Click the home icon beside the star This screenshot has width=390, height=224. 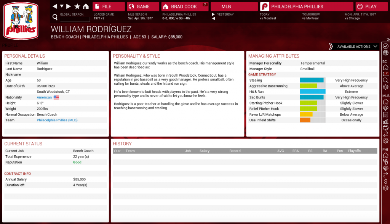[86, 6]
